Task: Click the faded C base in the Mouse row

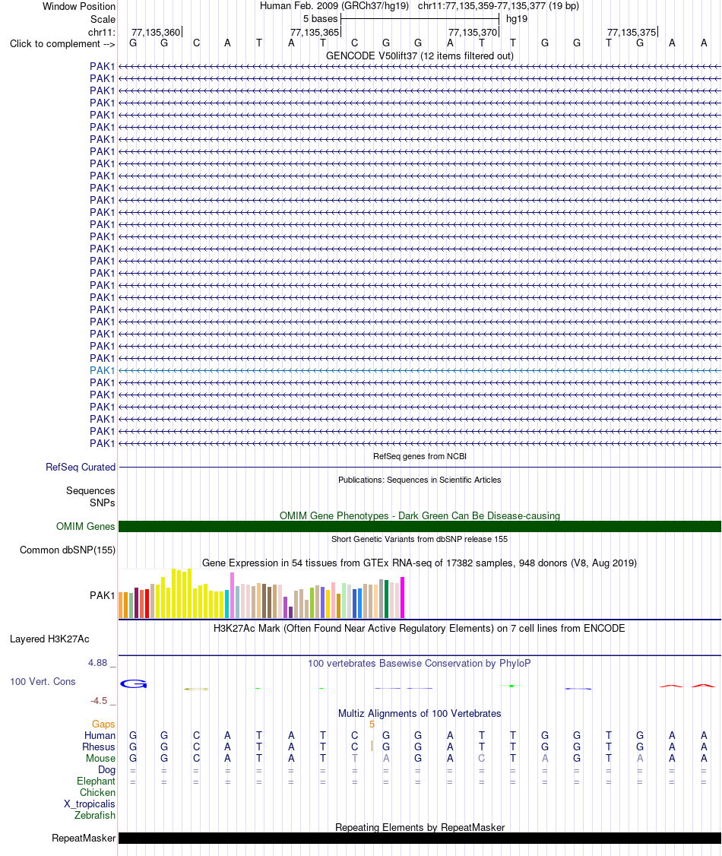Action: 481,758
